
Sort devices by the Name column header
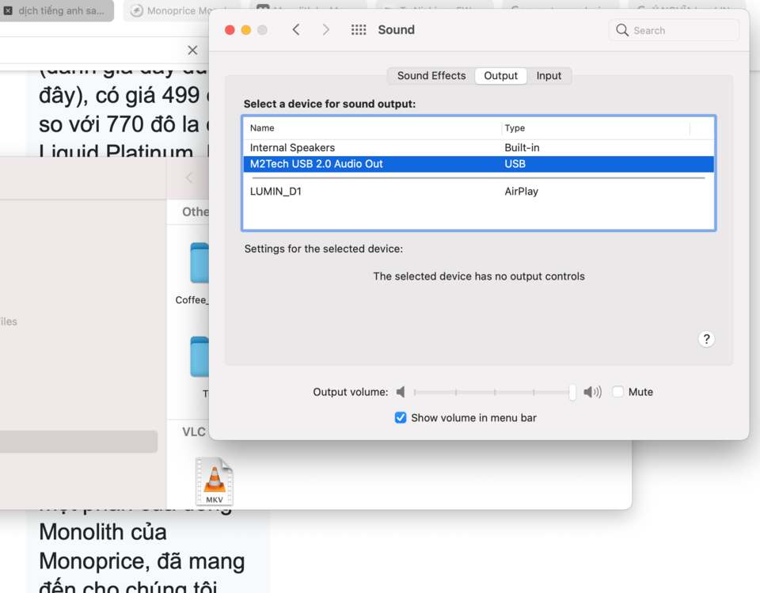pyautogui.click(x=372, y=128)
